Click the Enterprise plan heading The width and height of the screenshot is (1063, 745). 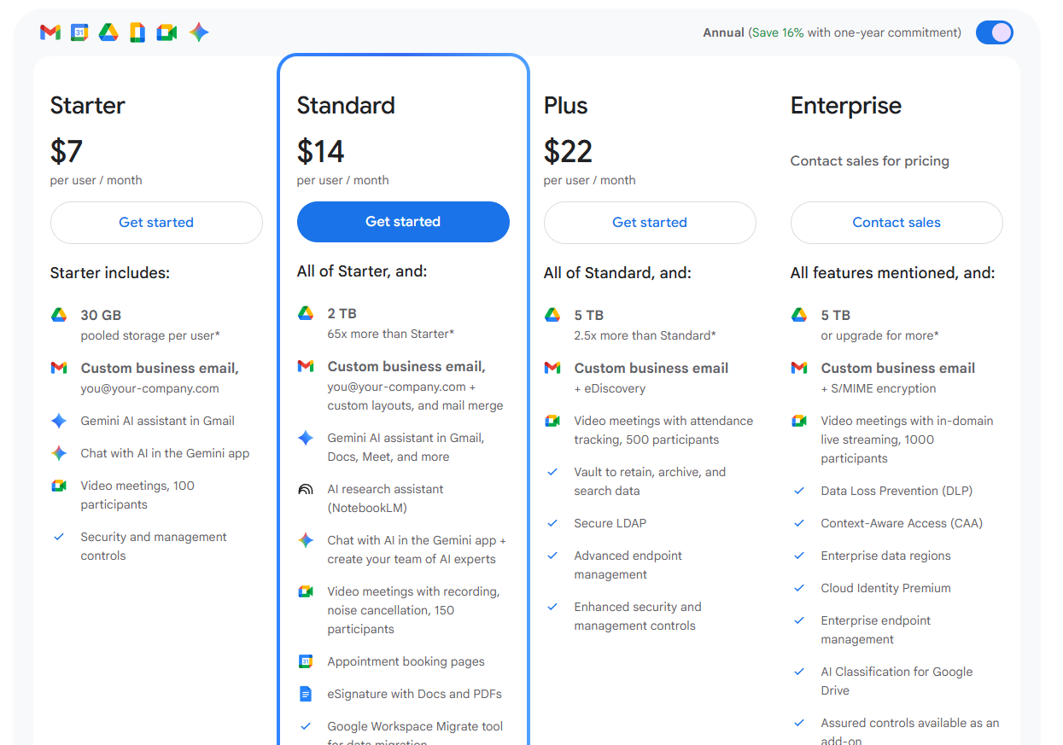pyautogui.click(x=846, y=106)
